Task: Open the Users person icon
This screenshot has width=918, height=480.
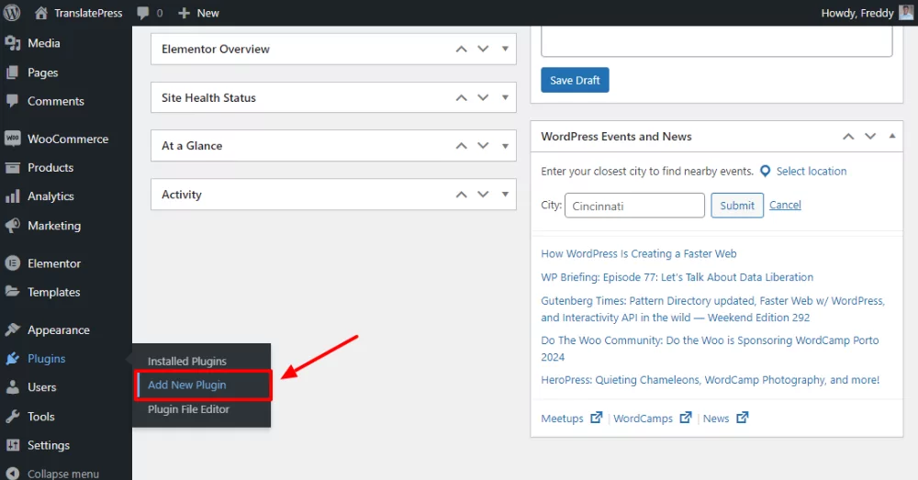Action: [12, 387]
